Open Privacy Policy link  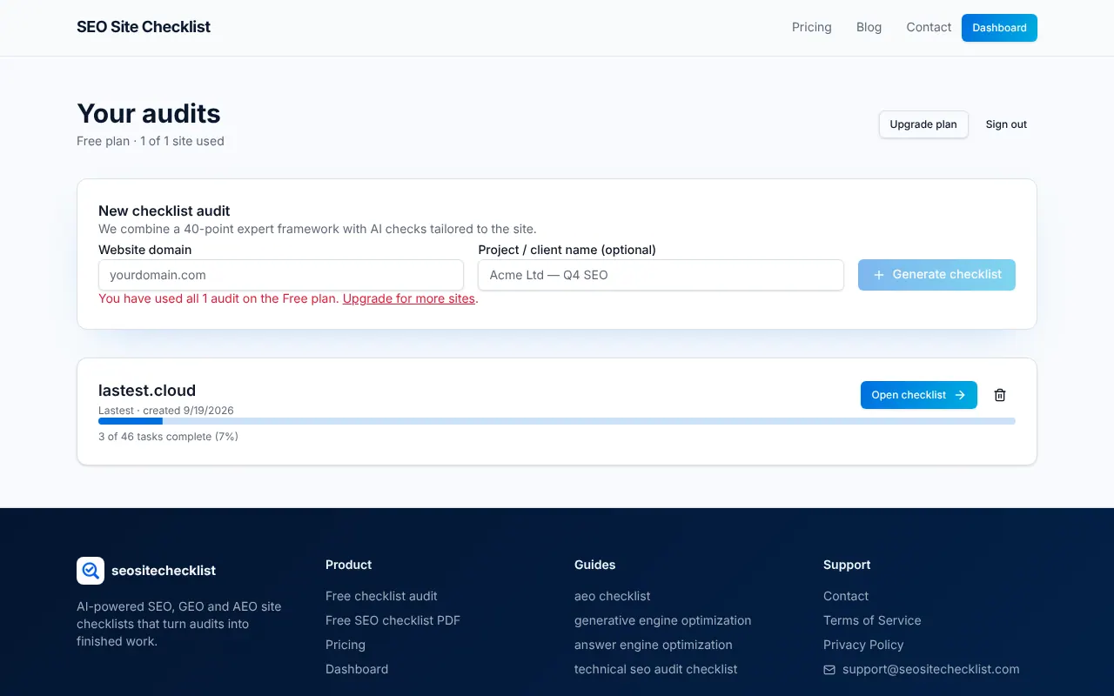863,645
